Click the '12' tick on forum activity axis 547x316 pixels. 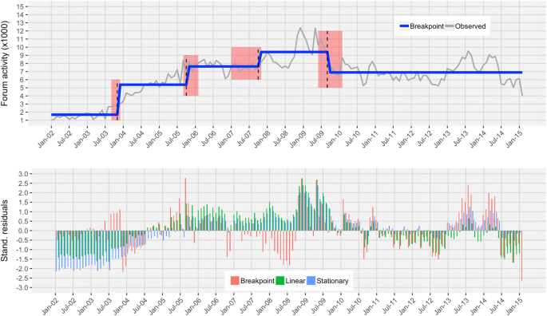20,31
